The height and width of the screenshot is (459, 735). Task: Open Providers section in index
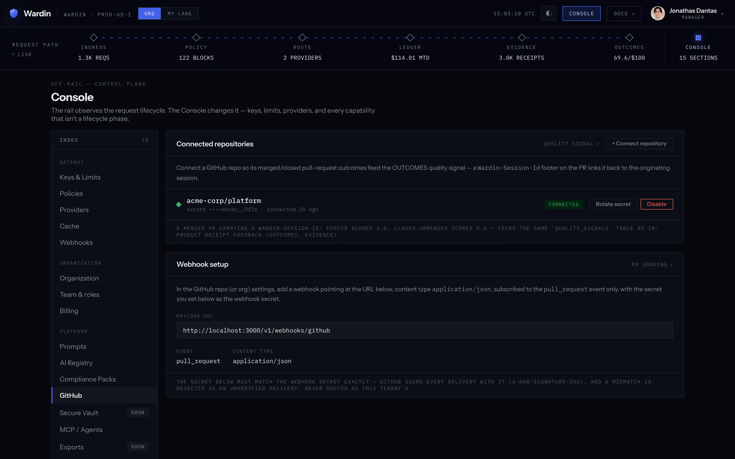click(104, 210)
